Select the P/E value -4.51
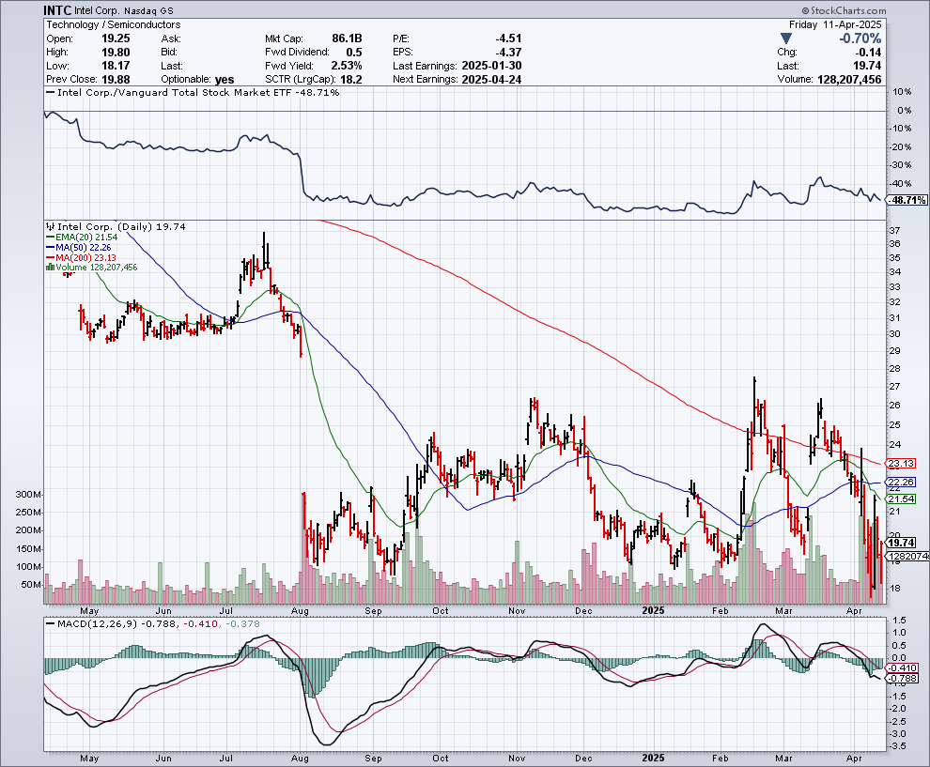The image size is (930, 767). point(508,38)
